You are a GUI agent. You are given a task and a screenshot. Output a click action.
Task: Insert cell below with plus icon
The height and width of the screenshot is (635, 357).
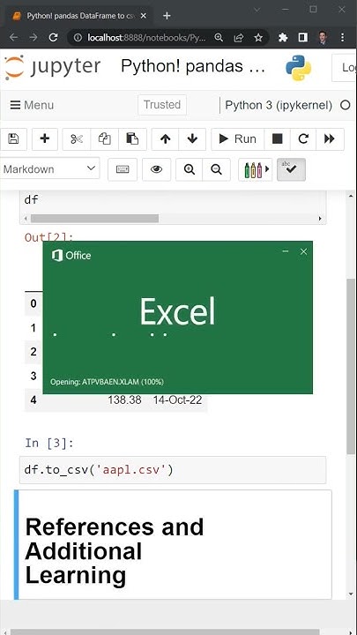45,139
